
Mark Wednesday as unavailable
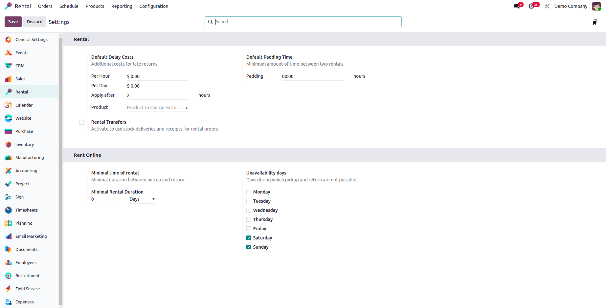tap(249, 210)
